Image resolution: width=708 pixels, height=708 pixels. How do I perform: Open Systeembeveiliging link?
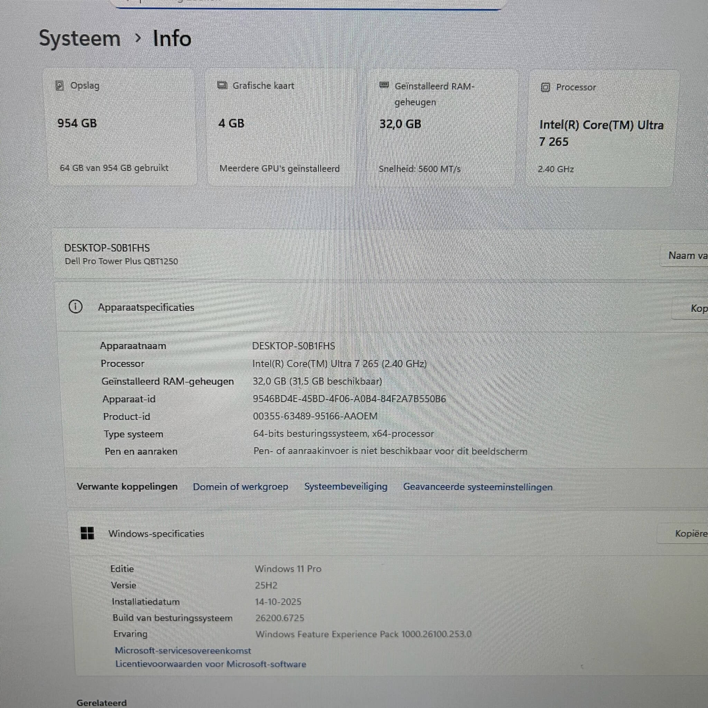(x=346, y=487)
